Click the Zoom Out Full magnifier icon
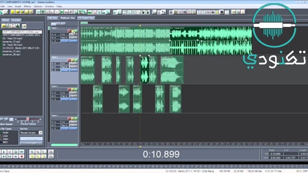This screenshot has width=308, height=173. click(x=44, y=152)
